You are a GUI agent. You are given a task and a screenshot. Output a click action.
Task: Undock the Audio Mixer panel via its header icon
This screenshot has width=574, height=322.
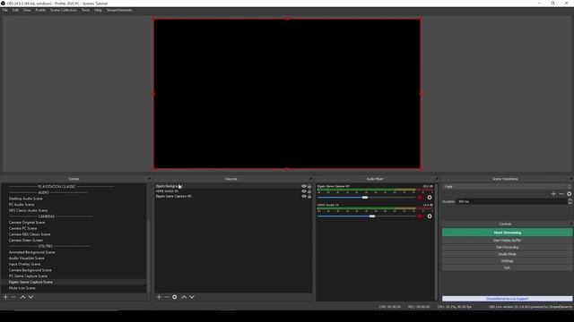point(437,179)
